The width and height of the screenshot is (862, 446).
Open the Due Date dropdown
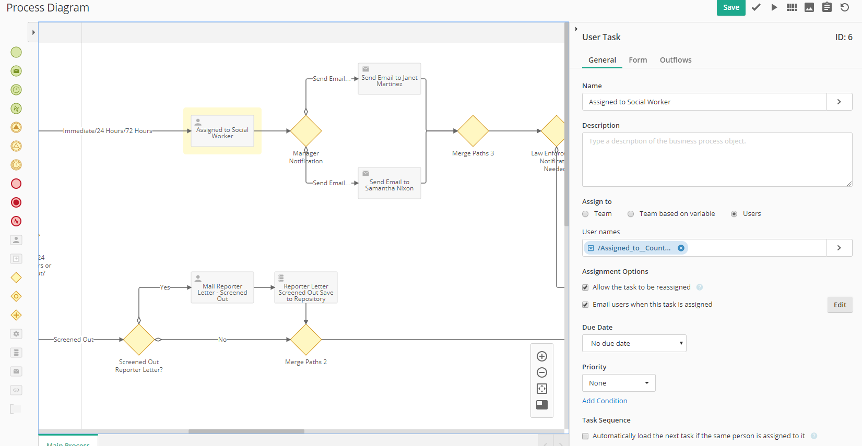[634, 343]
